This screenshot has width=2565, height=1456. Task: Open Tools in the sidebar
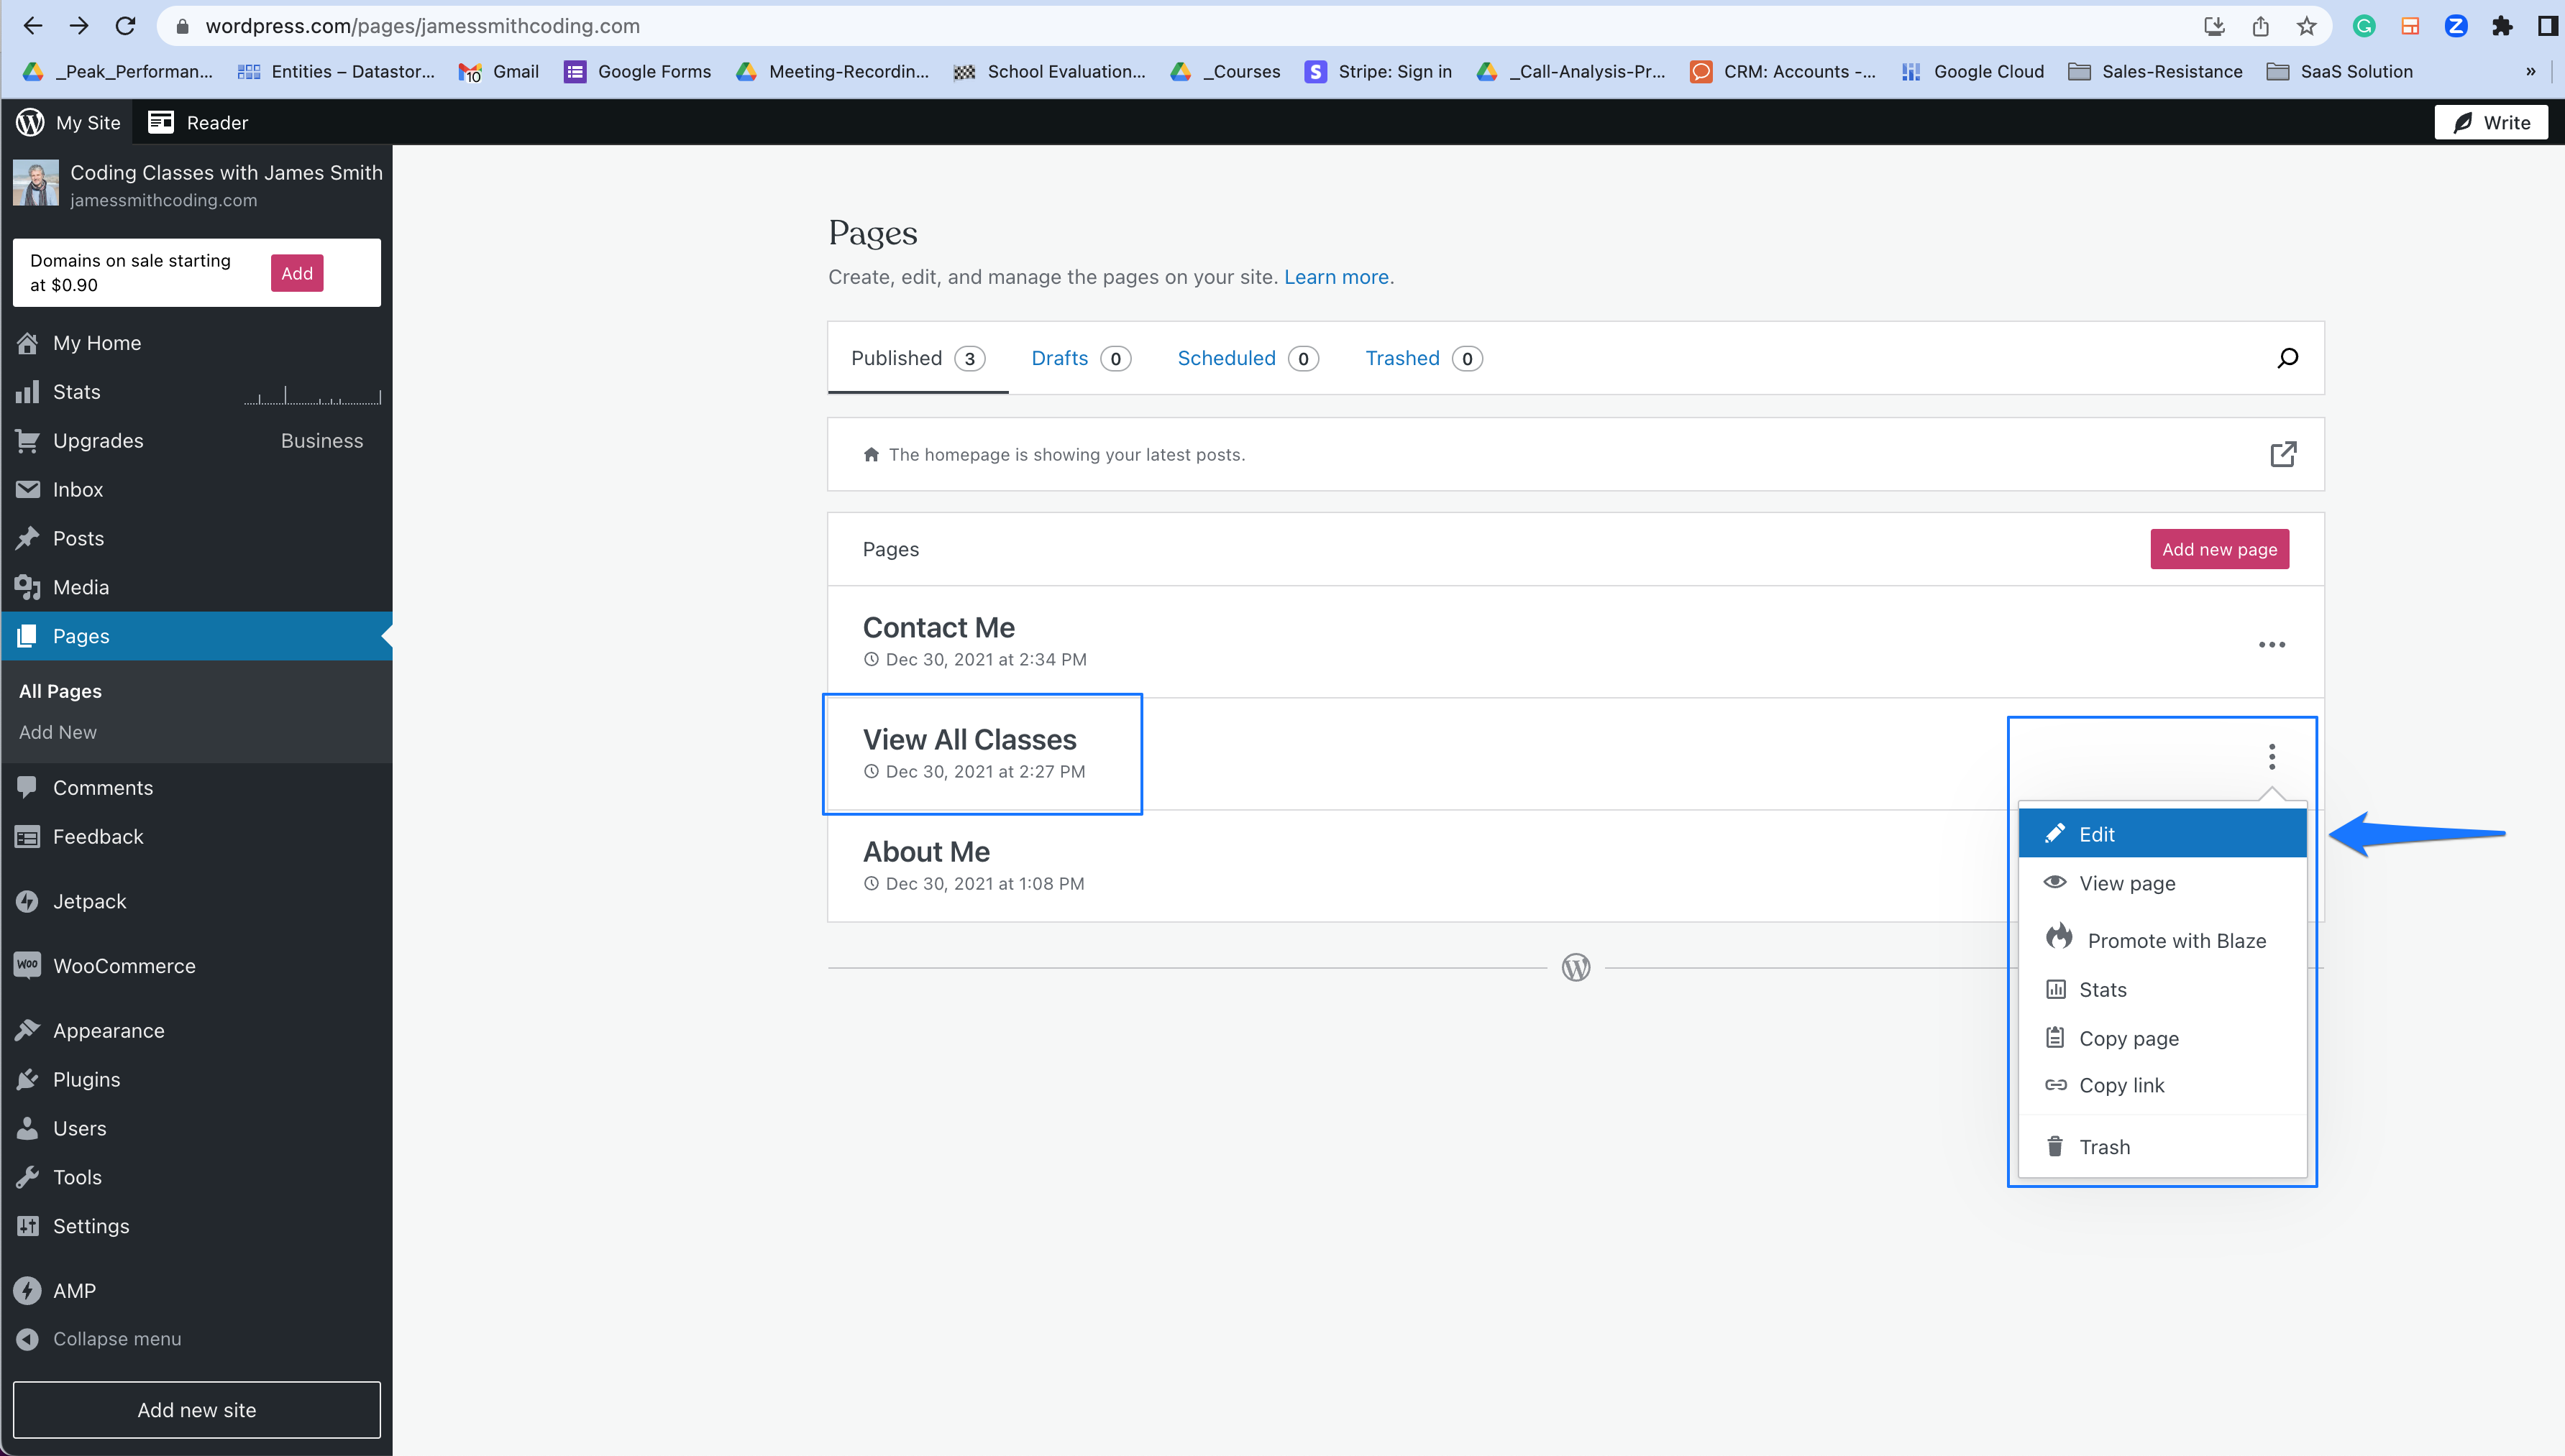pos(196,1178)
